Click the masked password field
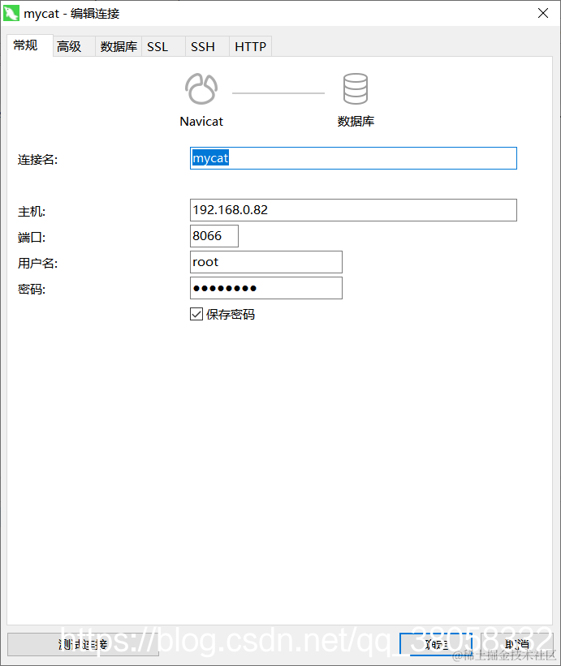The width and height of the screenshot is (561, 666). (266, 288)
